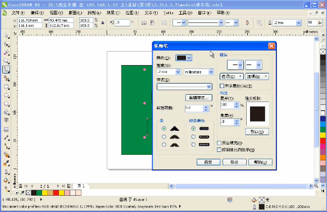Open the 选项(N) dropdown button
The width and height of the screenshot is (327, 212).
coord(257,76)
